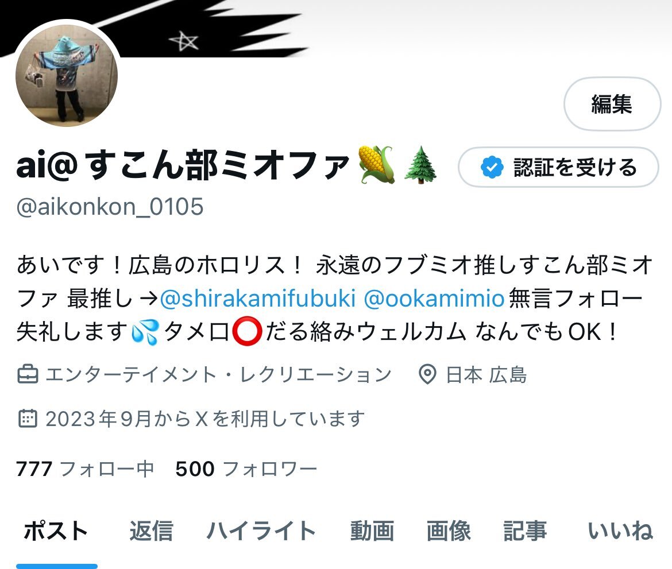Image resolution: width=672 pixels, height=569 pixels.
Task: Tap the 編集 edit profile button
Action: coord(612,104)
